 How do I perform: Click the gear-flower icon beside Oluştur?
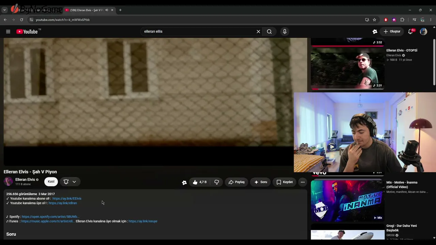click(375, 32)
